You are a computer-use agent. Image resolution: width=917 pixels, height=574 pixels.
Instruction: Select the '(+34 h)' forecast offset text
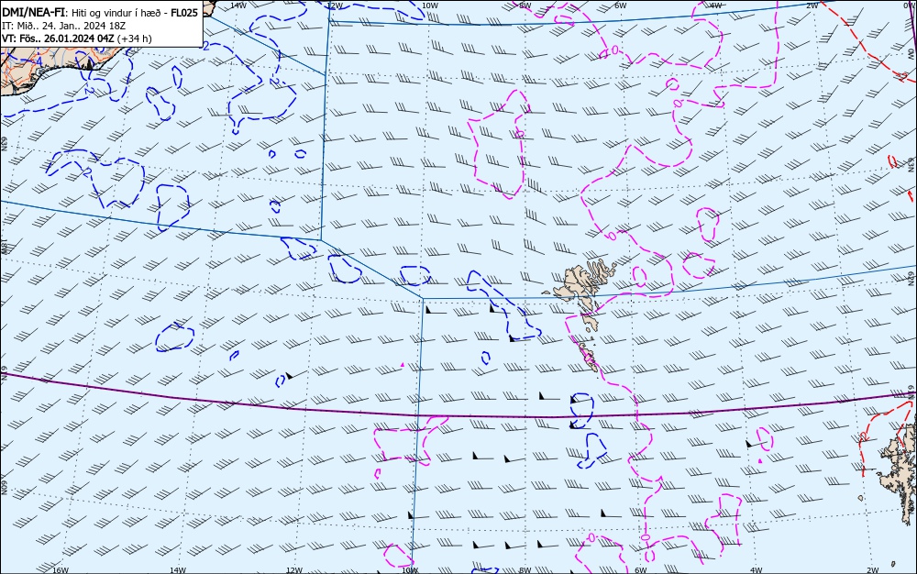point(135,39)
